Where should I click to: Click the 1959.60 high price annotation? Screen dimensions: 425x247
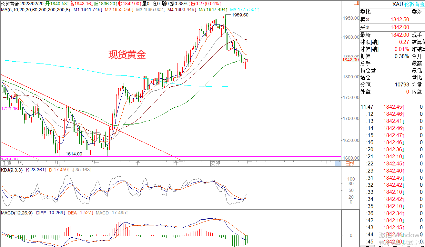click(x=240, y=15)
